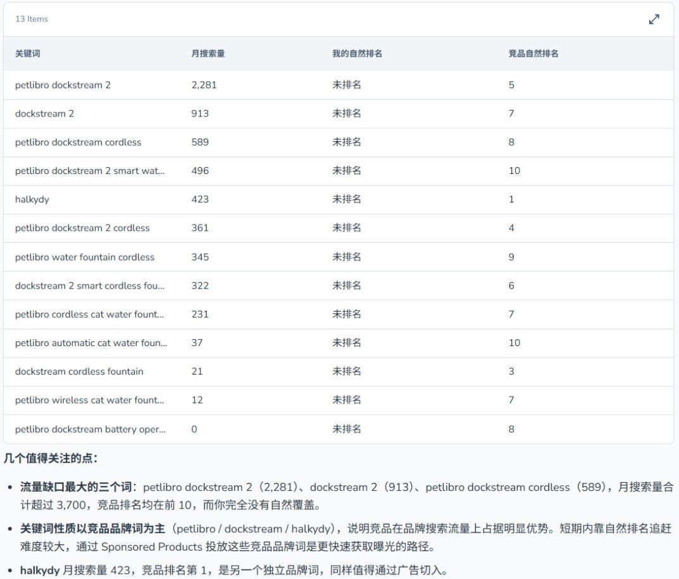Click competitor rank 9 in water fountain cordless row
Screen dimensions: 679x579
coord(511,258)
